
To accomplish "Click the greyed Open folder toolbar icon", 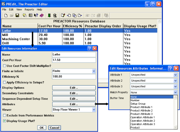I will [12, 15].
